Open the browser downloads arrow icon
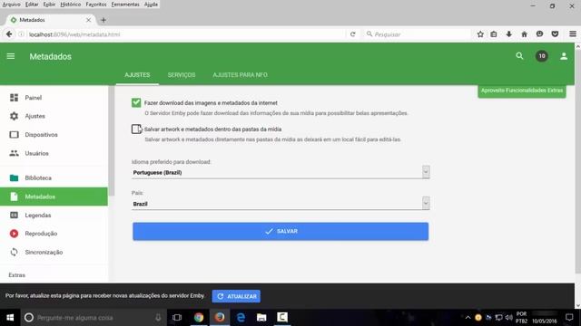581x326 pixels. point(508,34)
